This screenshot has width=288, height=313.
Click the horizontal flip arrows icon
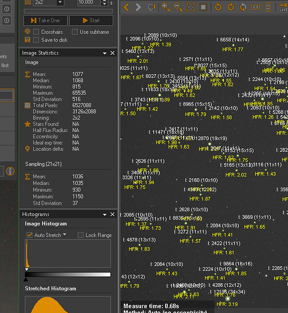pyautogui.click(x=256, y=7)
